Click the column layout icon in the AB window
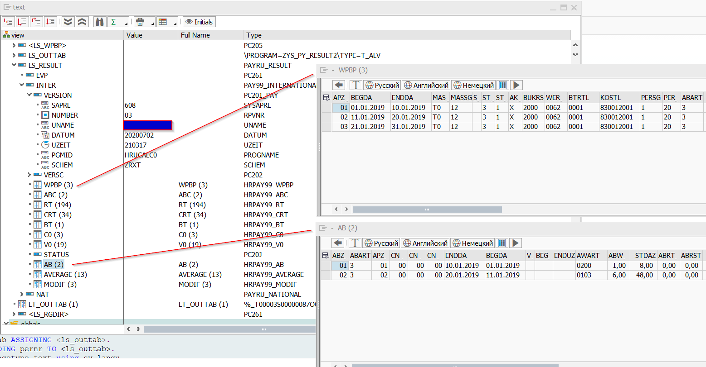Screen dimensions: 706x367 502,243
